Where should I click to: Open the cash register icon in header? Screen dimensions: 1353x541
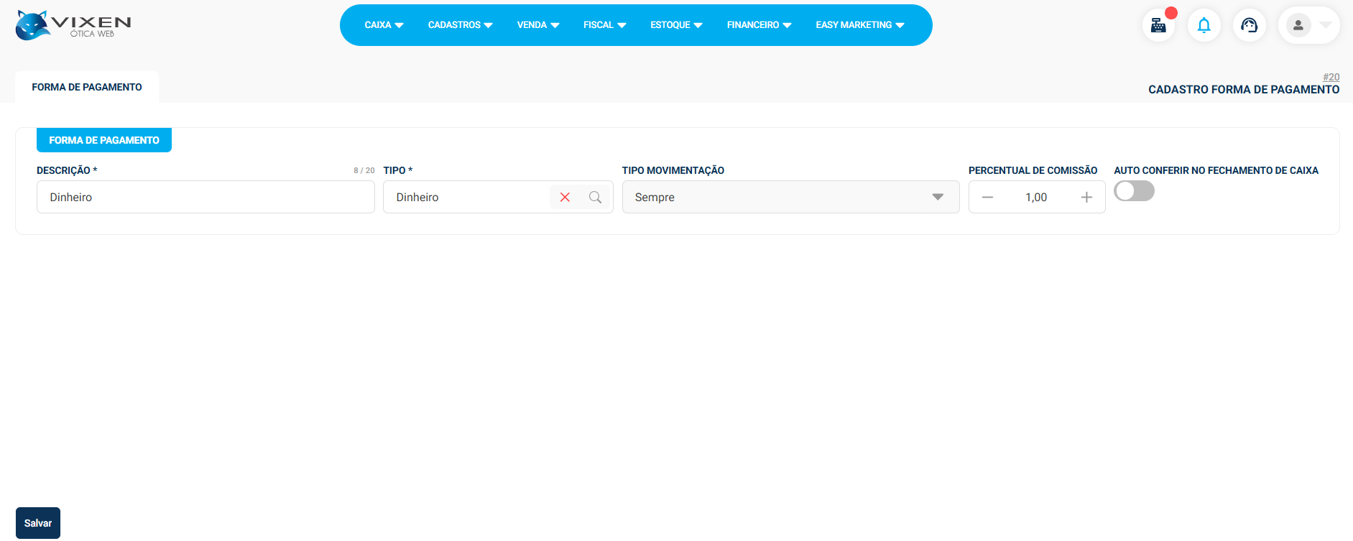[x=1158, y=26]
